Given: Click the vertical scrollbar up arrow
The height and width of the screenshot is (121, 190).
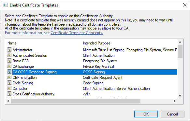Looking at the screenshot, I should pos(180,42).
